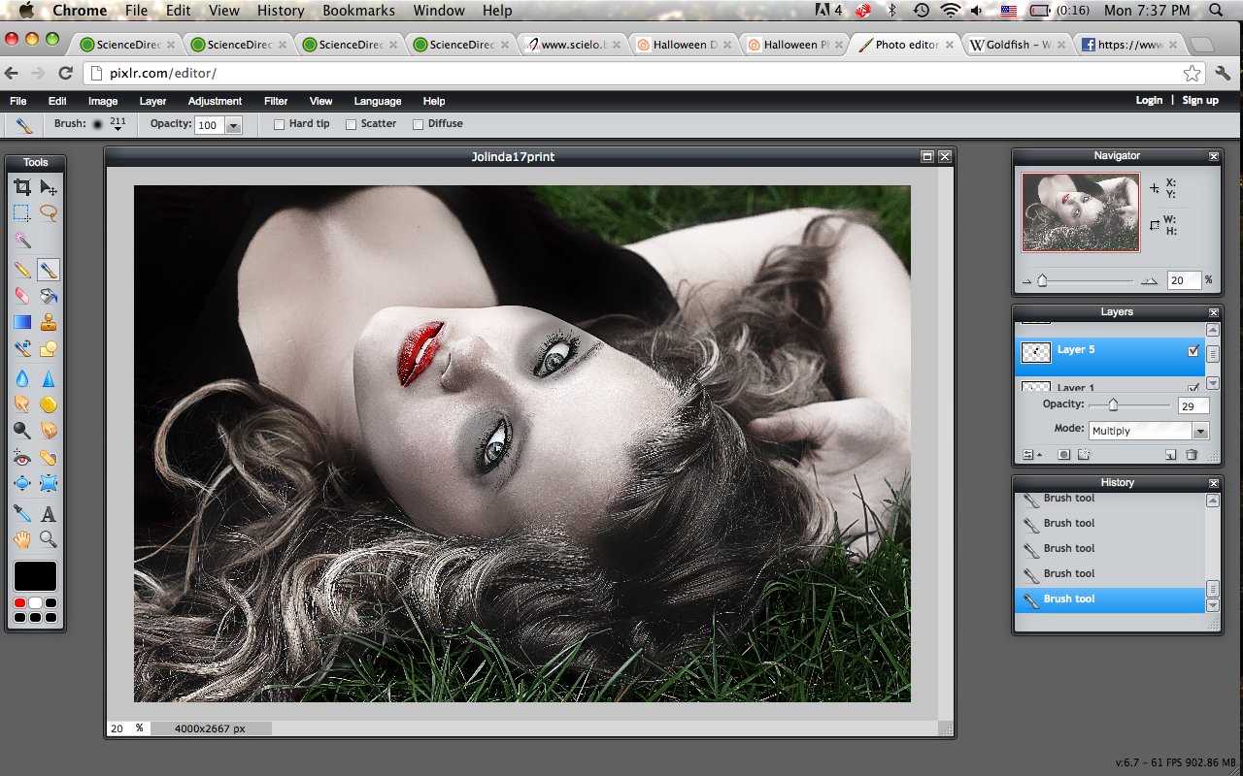This screenshot has width=1243, height=776.
Task: Select the Burn tool (fist)
Action: pyautogui.click(x=48, y=430)
